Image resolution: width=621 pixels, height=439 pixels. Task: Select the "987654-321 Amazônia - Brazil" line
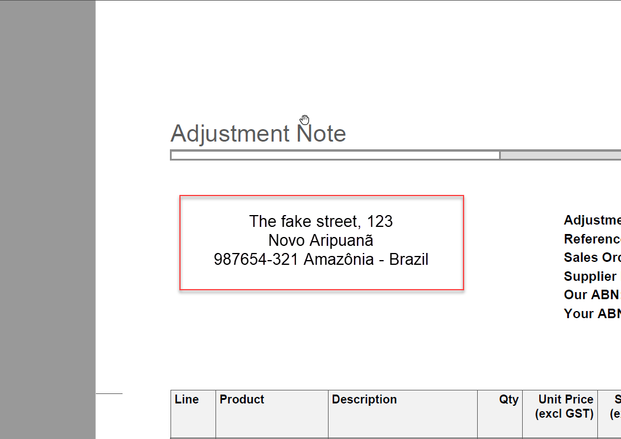pyautogui.click(x=321, y=259)
